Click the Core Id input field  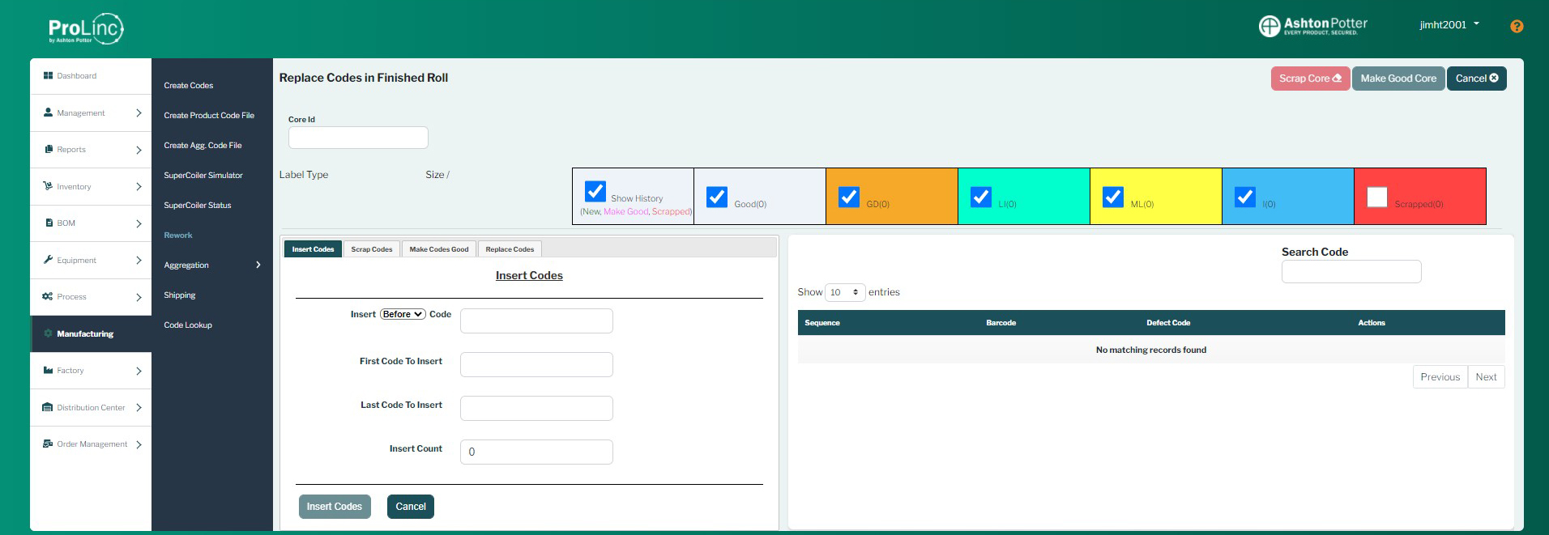tap(358, 138)
